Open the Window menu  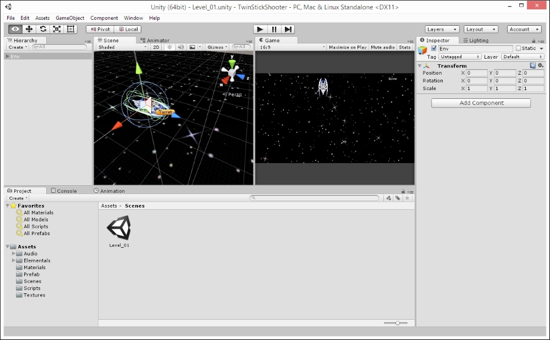133,18
